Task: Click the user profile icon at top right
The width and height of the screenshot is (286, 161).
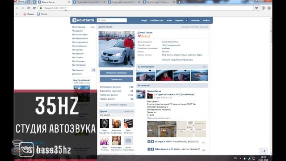Action: click(x=269, y=8)
